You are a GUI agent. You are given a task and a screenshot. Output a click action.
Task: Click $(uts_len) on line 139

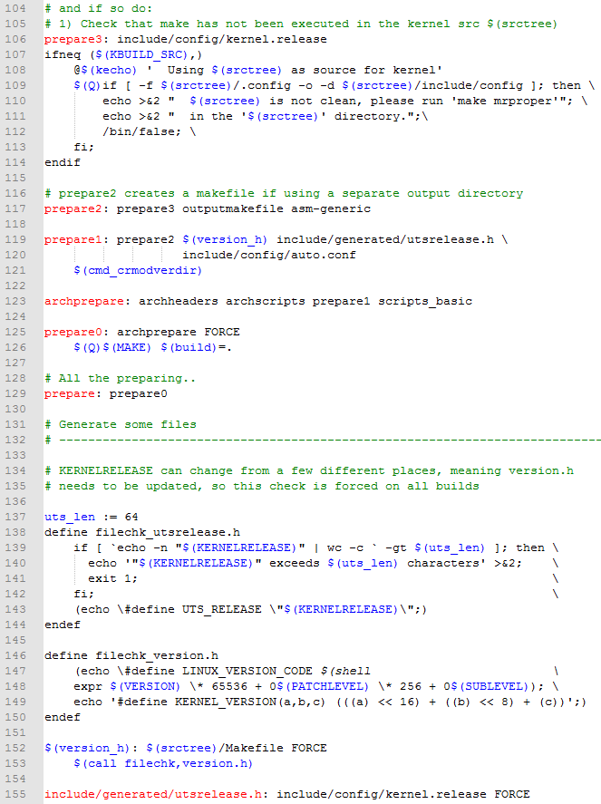(450, 547)
